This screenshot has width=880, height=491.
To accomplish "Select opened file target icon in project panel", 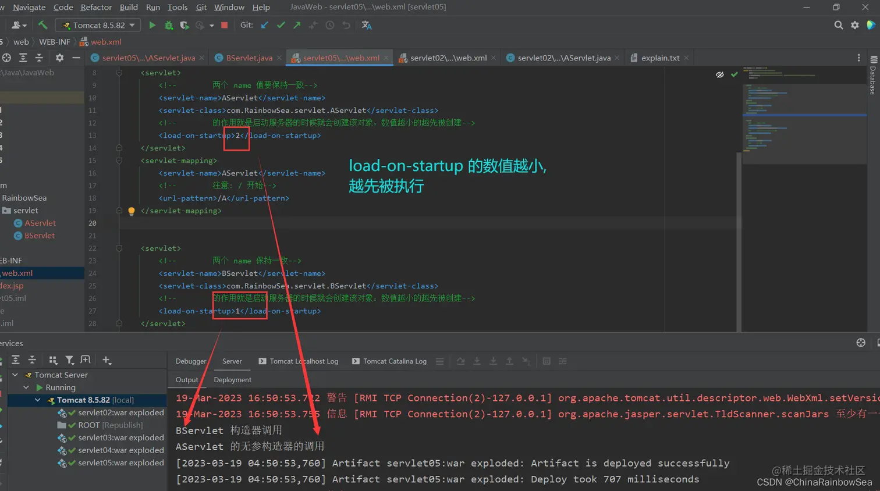I will pos(6,58).
